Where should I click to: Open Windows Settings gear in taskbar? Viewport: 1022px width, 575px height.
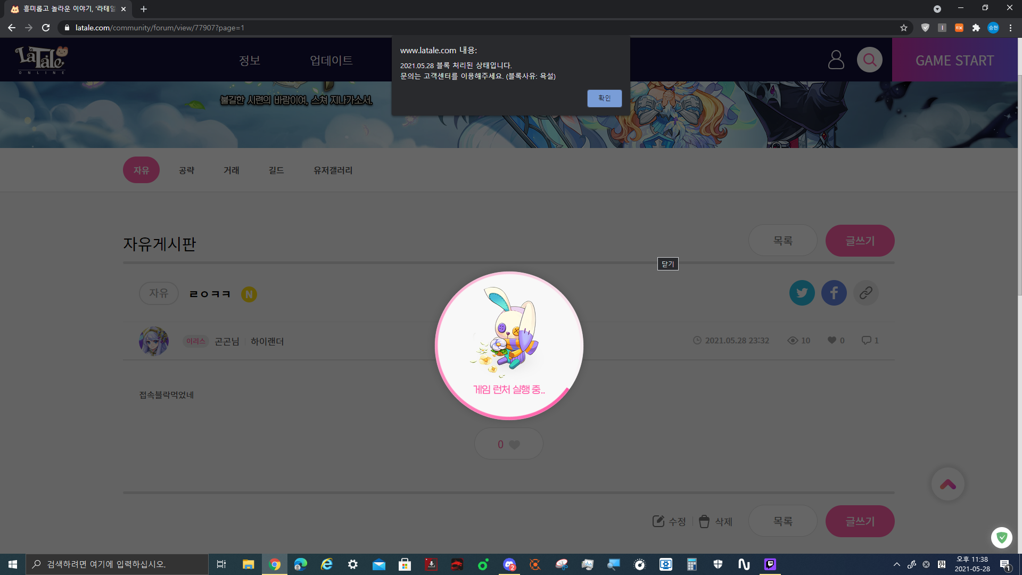click(352, 564)
